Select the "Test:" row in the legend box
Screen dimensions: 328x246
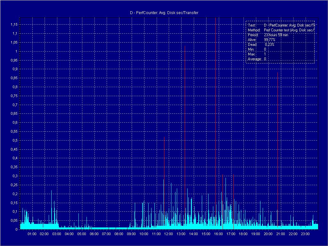point(281,25)
